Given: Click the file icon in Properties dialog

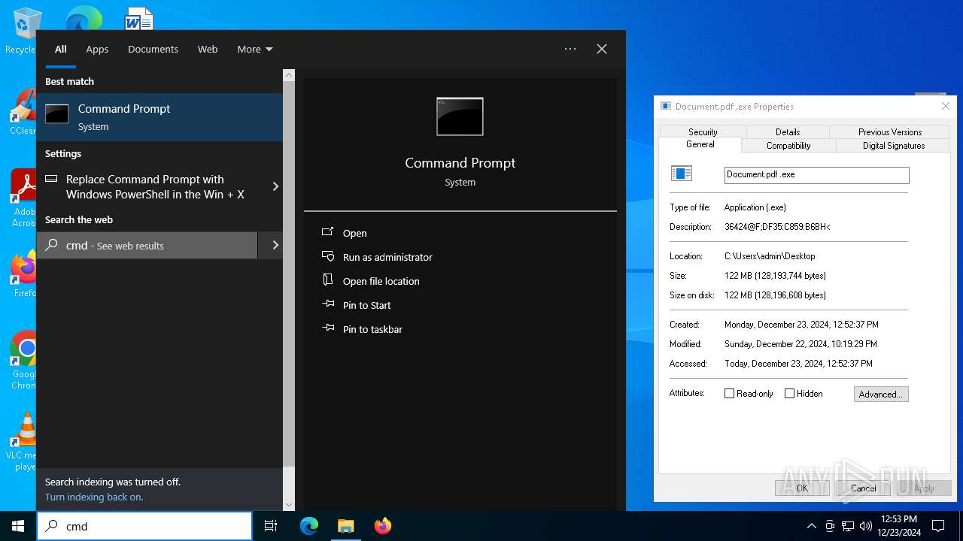Looking at the screenshot, I should [681, 174].
